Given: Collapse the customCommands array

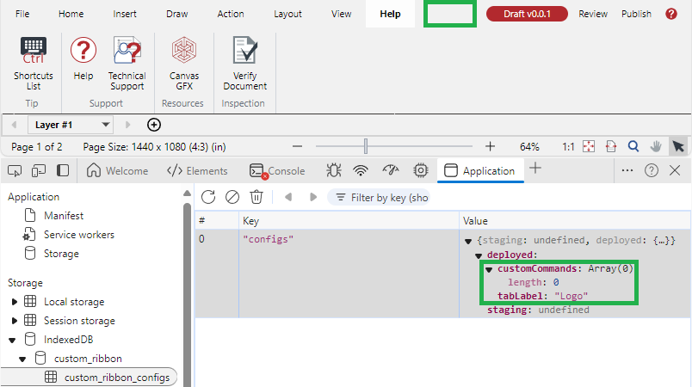Looking at the screenshot, I should [x=489, y=269].
